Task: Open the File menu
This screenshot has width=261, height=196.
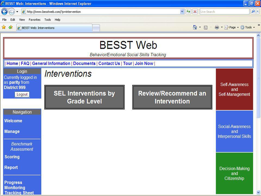Action: pos(4,20)
